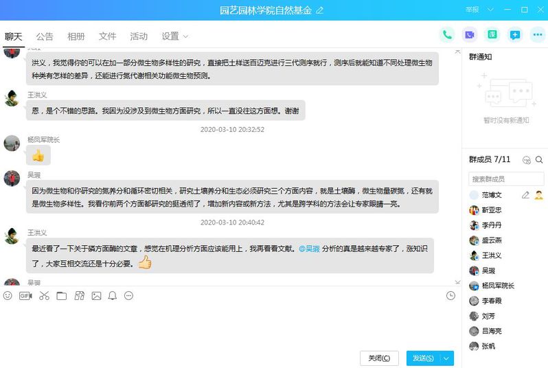This screenshot has height=368, width=548.
Task: Click the picture icon to send image
Action: pyautogui.click(x=96, y=296)
